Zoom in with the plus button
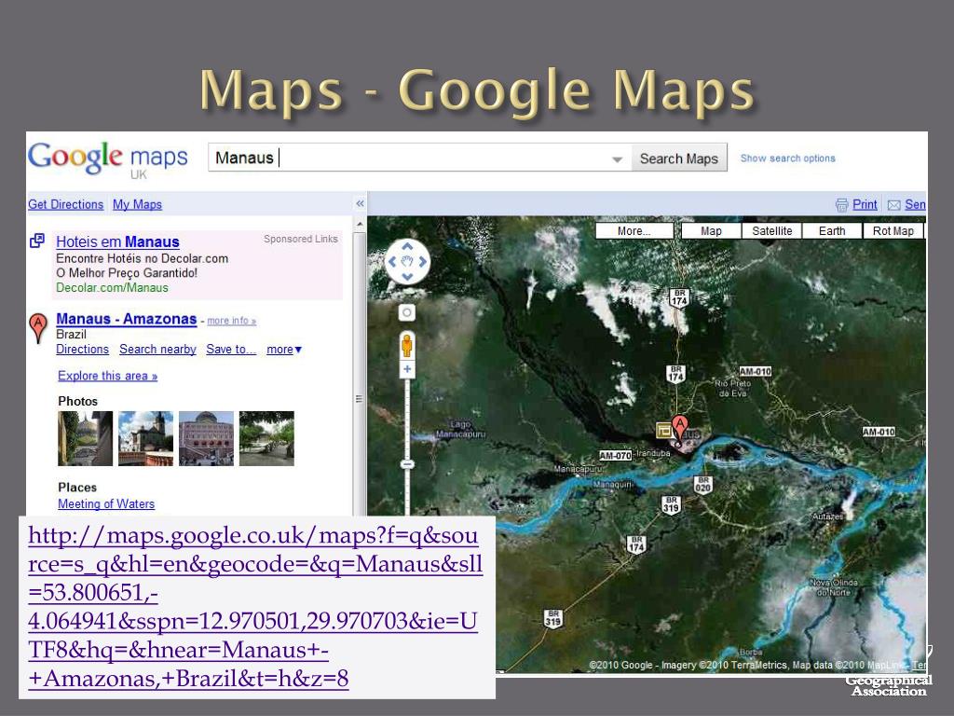The height and width of the screenshot is (716, 954). pyautogui.click(x=407, y=369)
